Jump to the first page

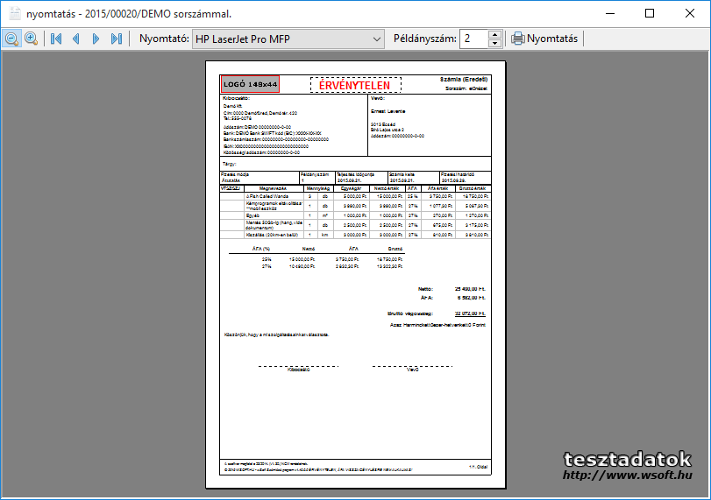56,39
